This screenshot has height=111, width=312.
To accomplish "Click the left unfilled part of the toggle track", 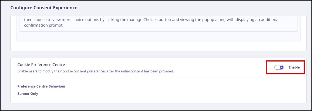I will coord(277,67).
